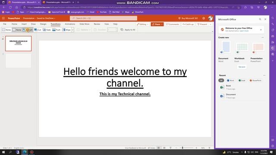Select the Fade transition

[x=47, y=30]
